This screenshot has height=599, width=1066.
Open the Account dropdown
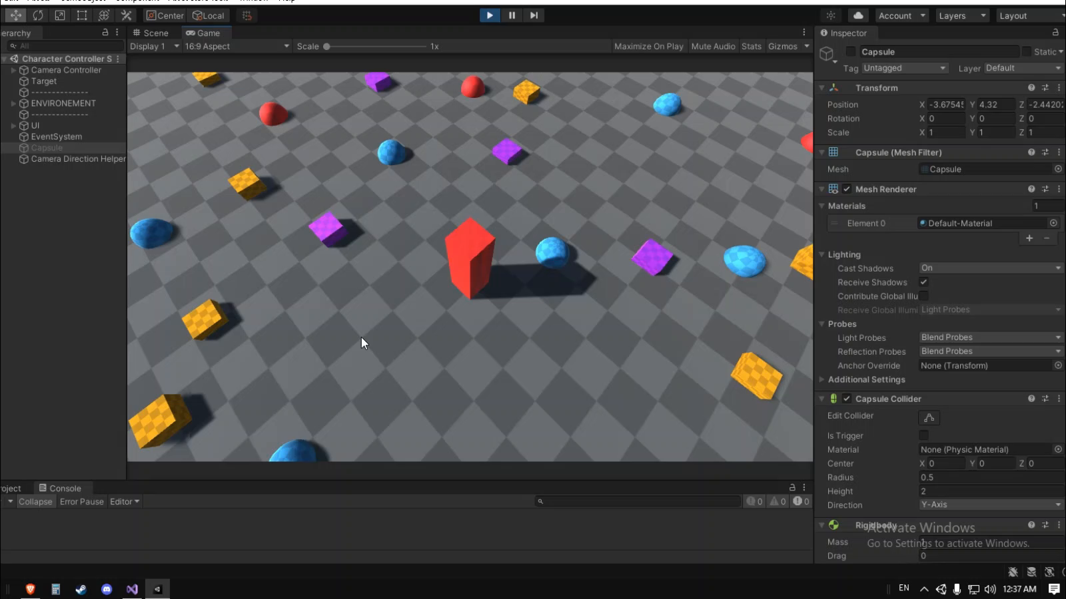[901, 15]
